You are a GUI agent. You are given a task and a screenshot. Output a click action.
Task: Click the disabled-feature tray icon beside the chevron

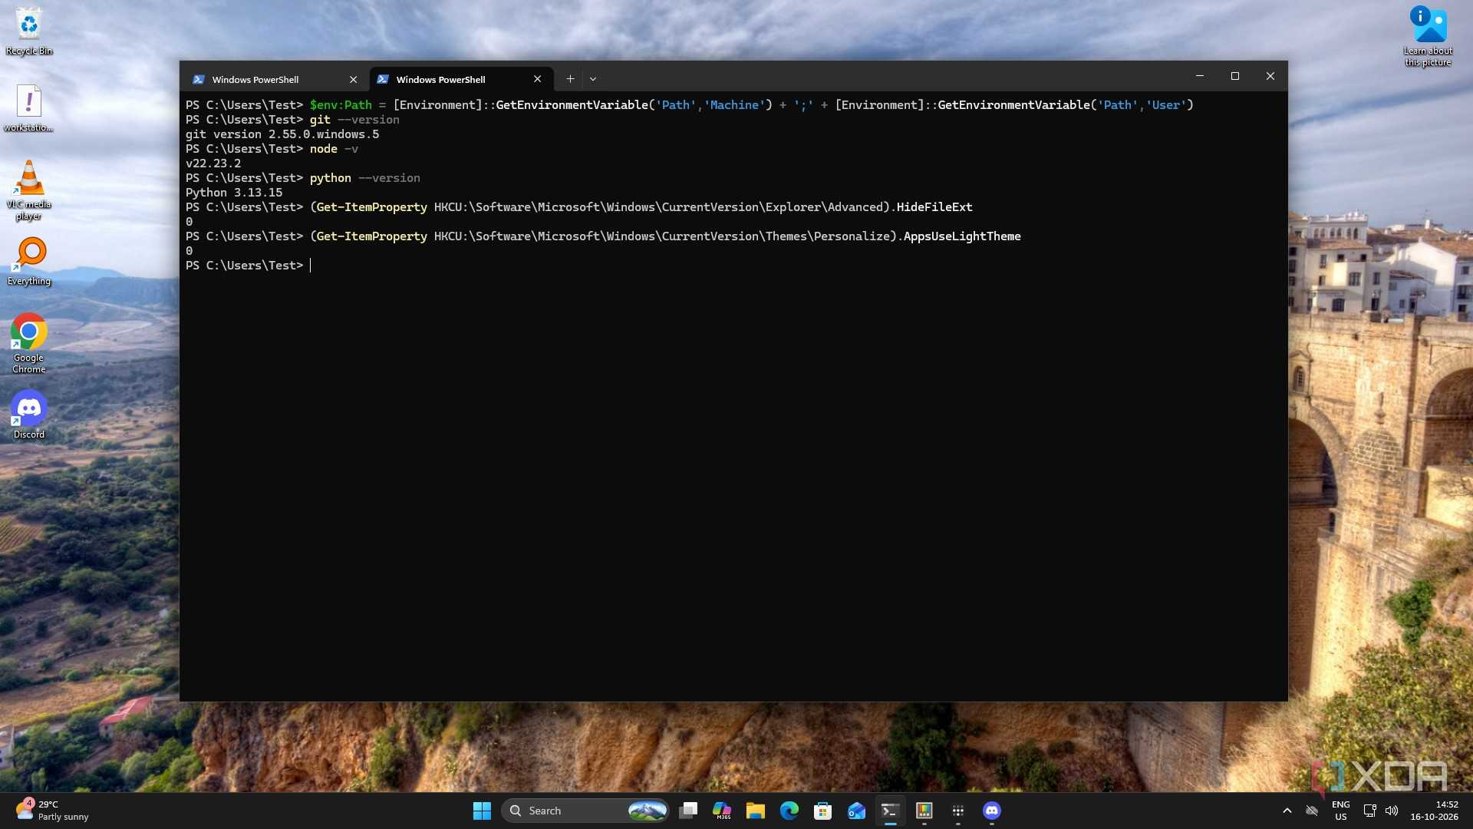[1312, 811]
